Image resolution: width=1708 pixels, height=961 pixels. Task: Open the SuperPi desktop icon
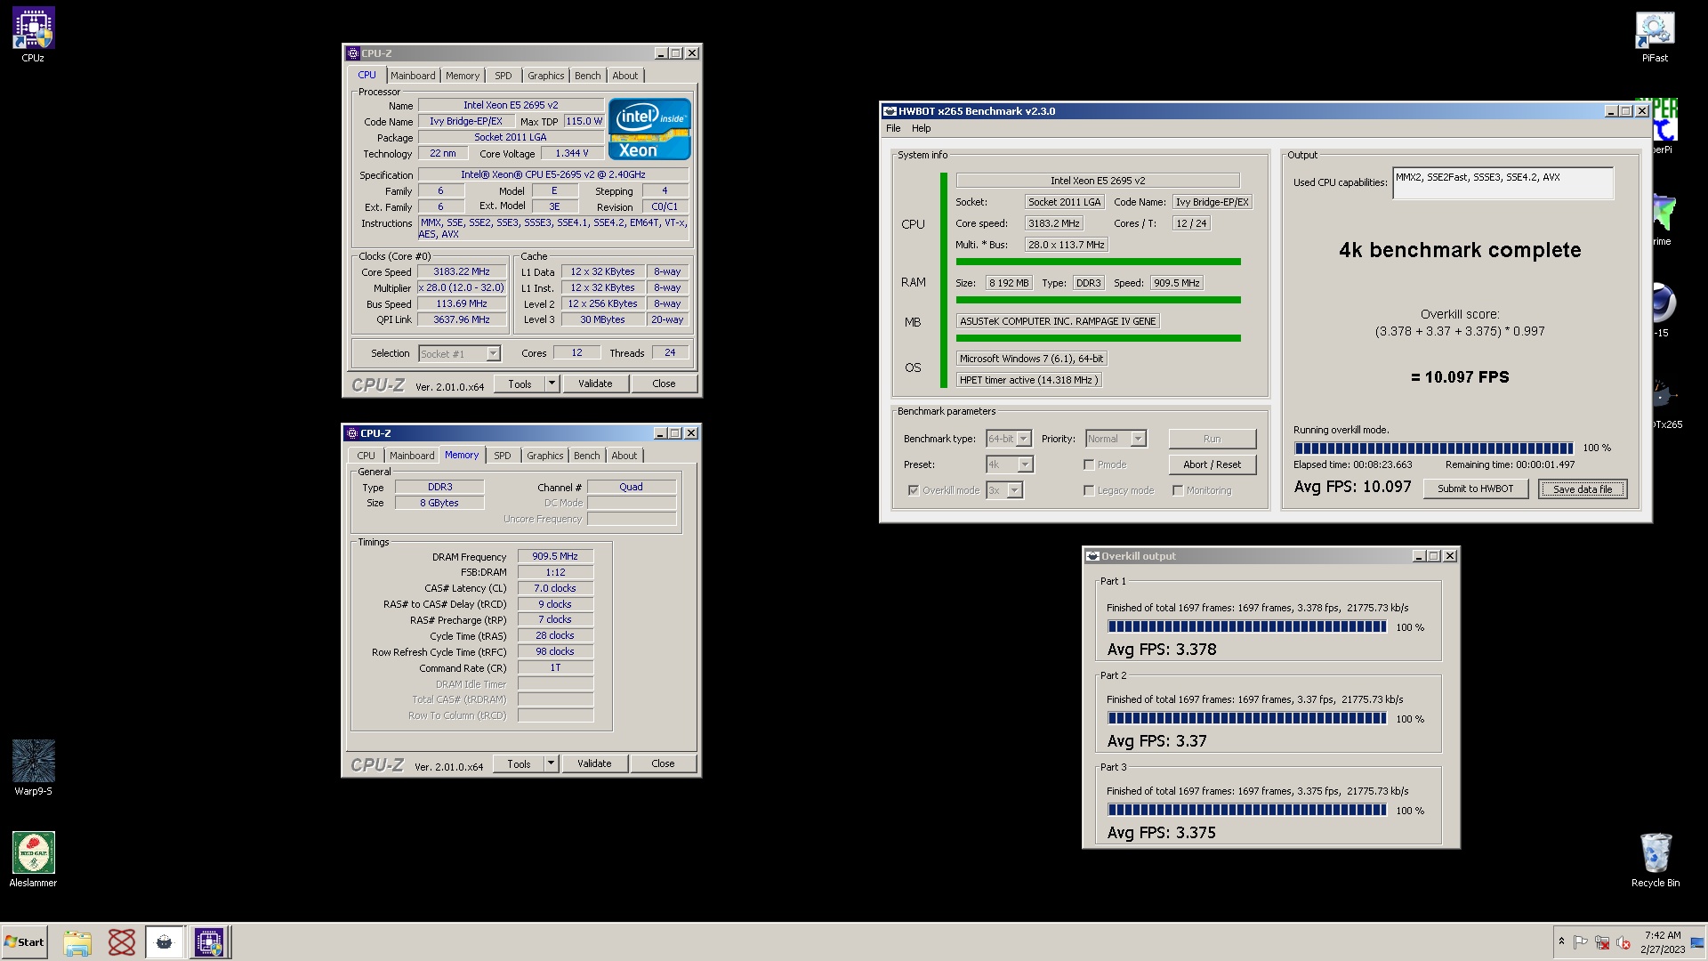pos(1664,125)
